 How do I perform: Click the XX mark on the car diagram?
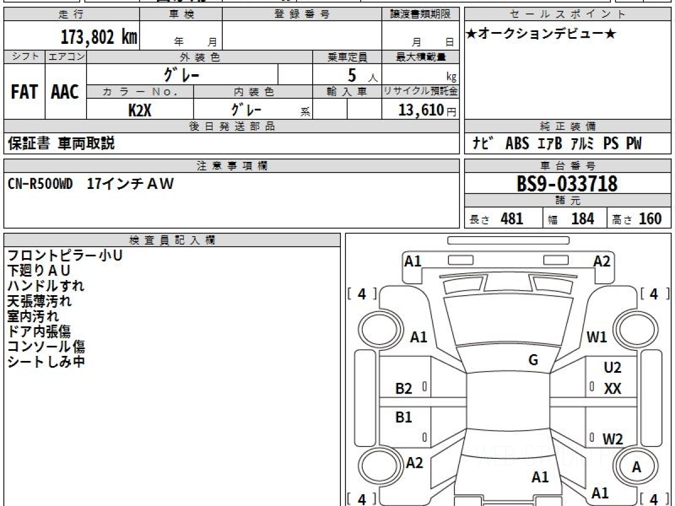(x=613, y=388)
